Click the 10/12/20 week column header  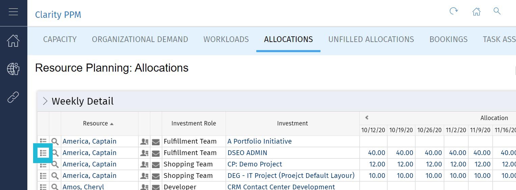click(x=373, y=130)
